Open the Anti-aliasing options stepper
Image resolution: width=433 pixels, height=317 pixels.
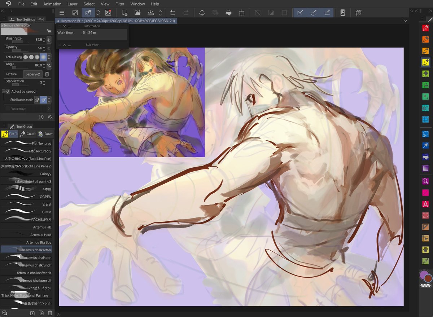(49, 57)
